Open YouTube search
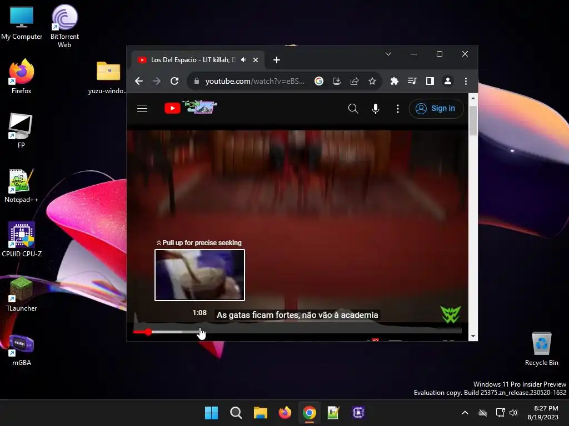Image resolution: width=569 pixels, height=426 pixels. tap(353, 108)
